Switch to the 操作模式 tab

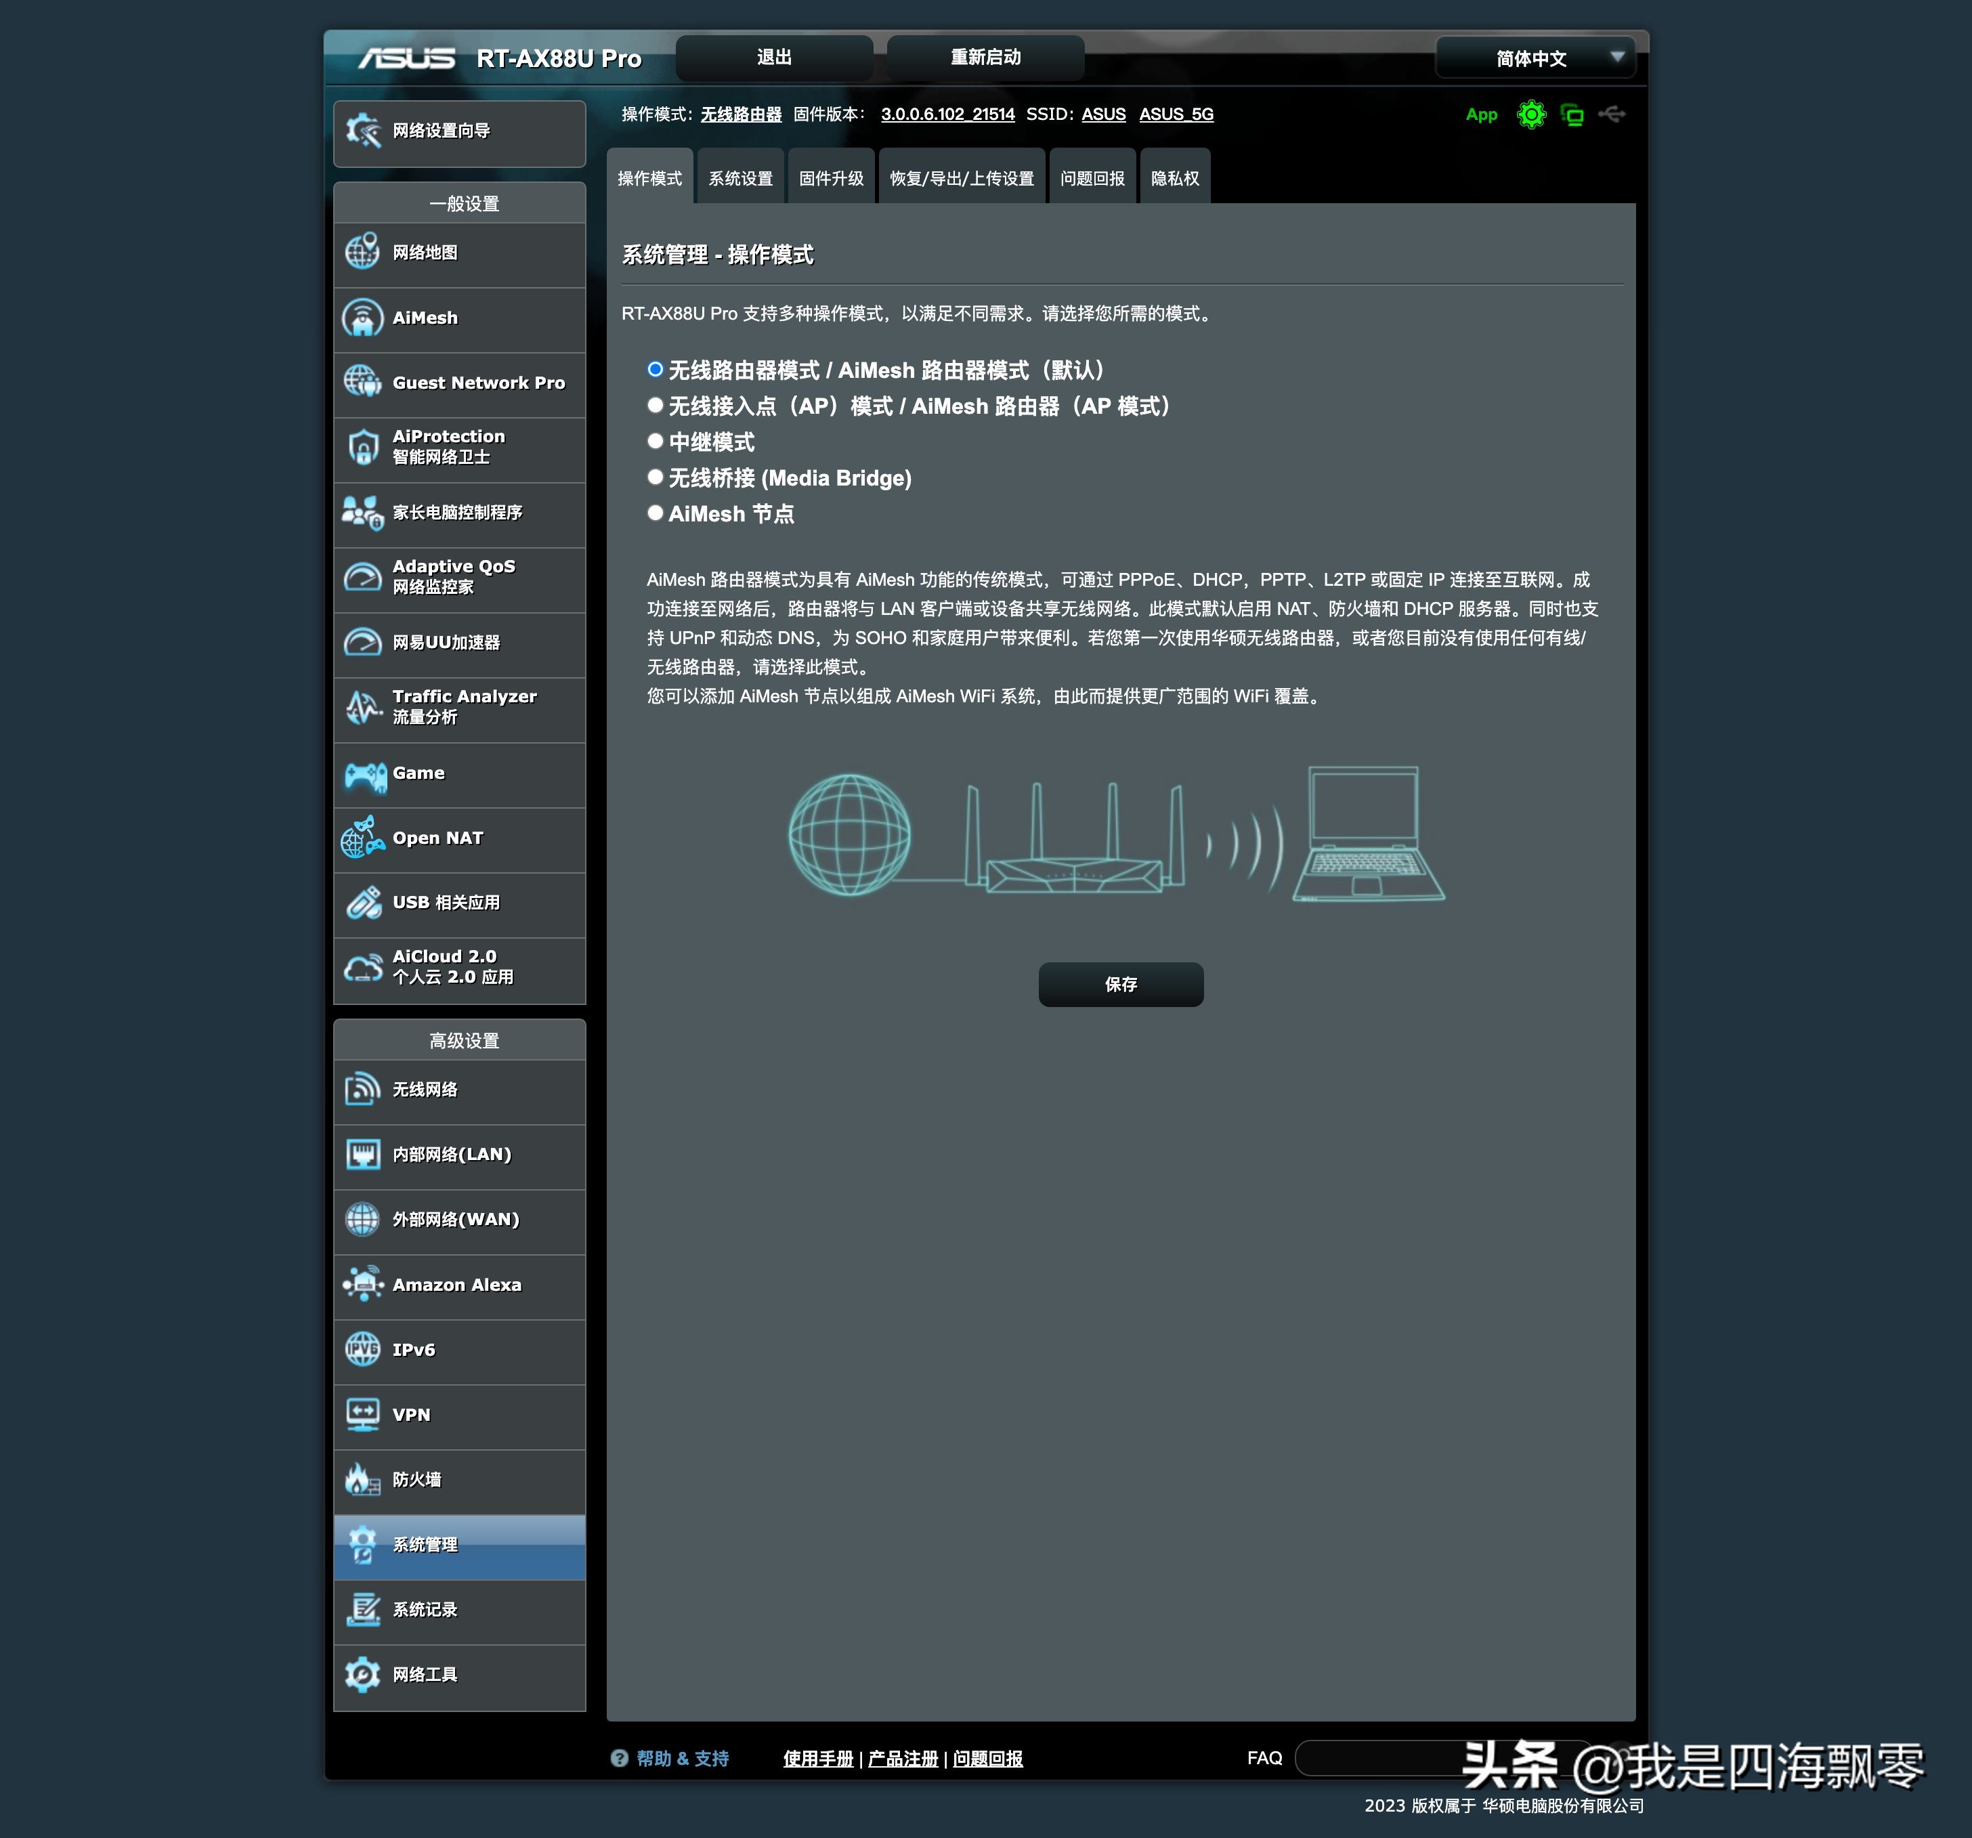[x=649, y=177]
